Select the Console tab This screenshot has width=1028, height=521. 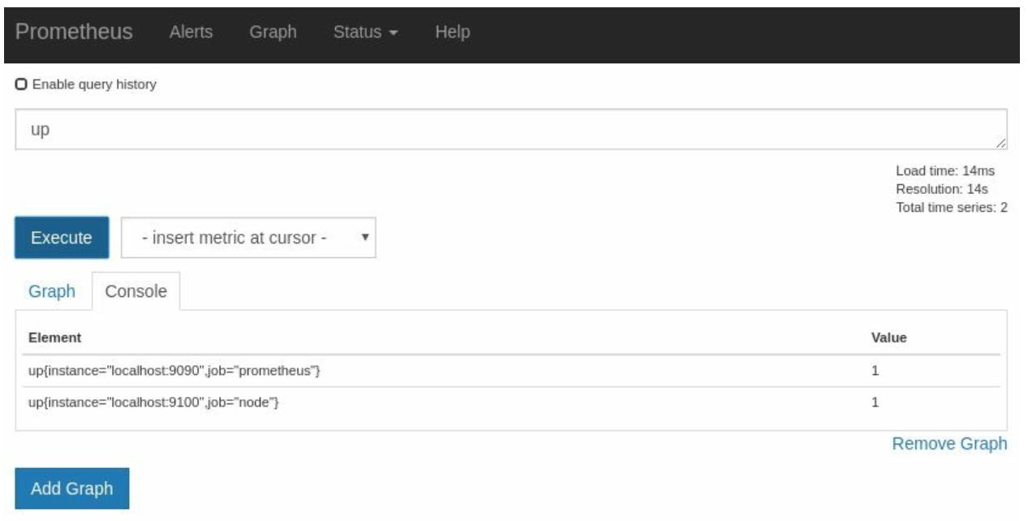(x=135, y=291)
